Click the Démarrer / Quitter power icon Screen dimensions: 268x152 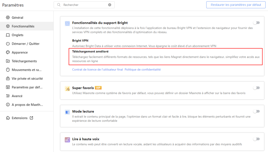(8, 44)
